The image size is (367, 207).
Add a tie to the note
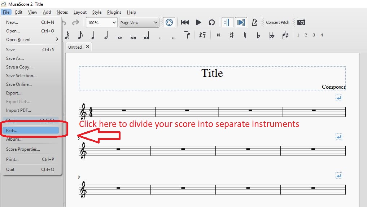tap(187, 35)
